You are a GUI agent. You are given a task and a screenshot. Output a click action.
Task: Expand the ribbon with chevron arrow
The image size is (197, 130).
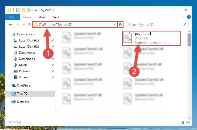[183, 17]
